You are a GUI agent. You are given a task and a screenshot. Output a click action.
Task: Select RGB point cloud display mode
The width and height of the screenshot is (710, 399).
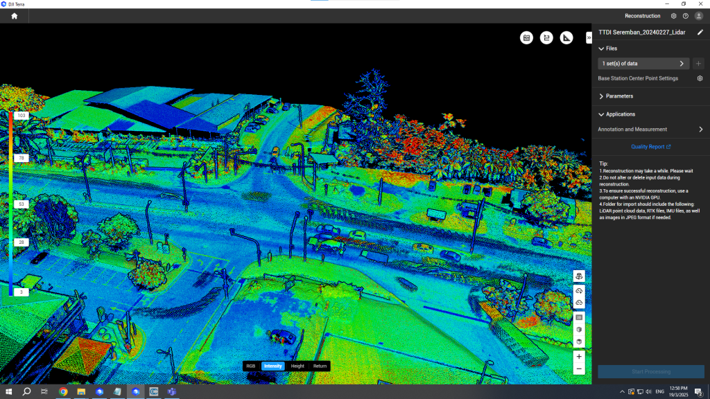pos(251,366)
